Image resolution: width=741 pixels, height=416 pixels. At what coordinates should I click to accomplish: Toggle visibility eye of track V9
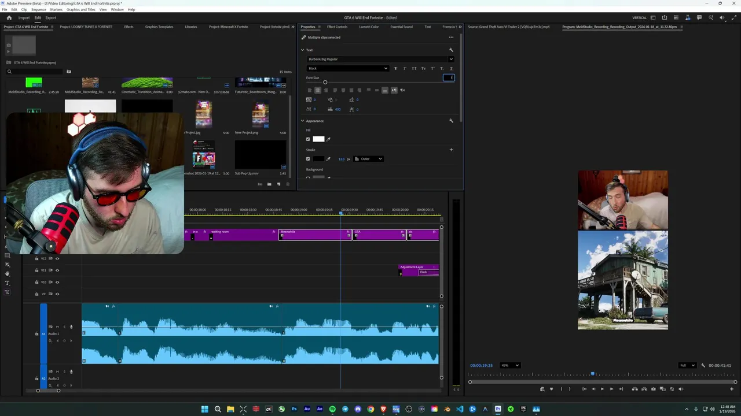57,294
